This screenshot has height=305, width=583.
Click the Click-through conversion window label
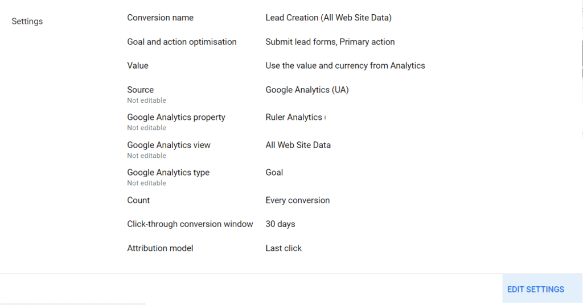(x=190, y=224)
